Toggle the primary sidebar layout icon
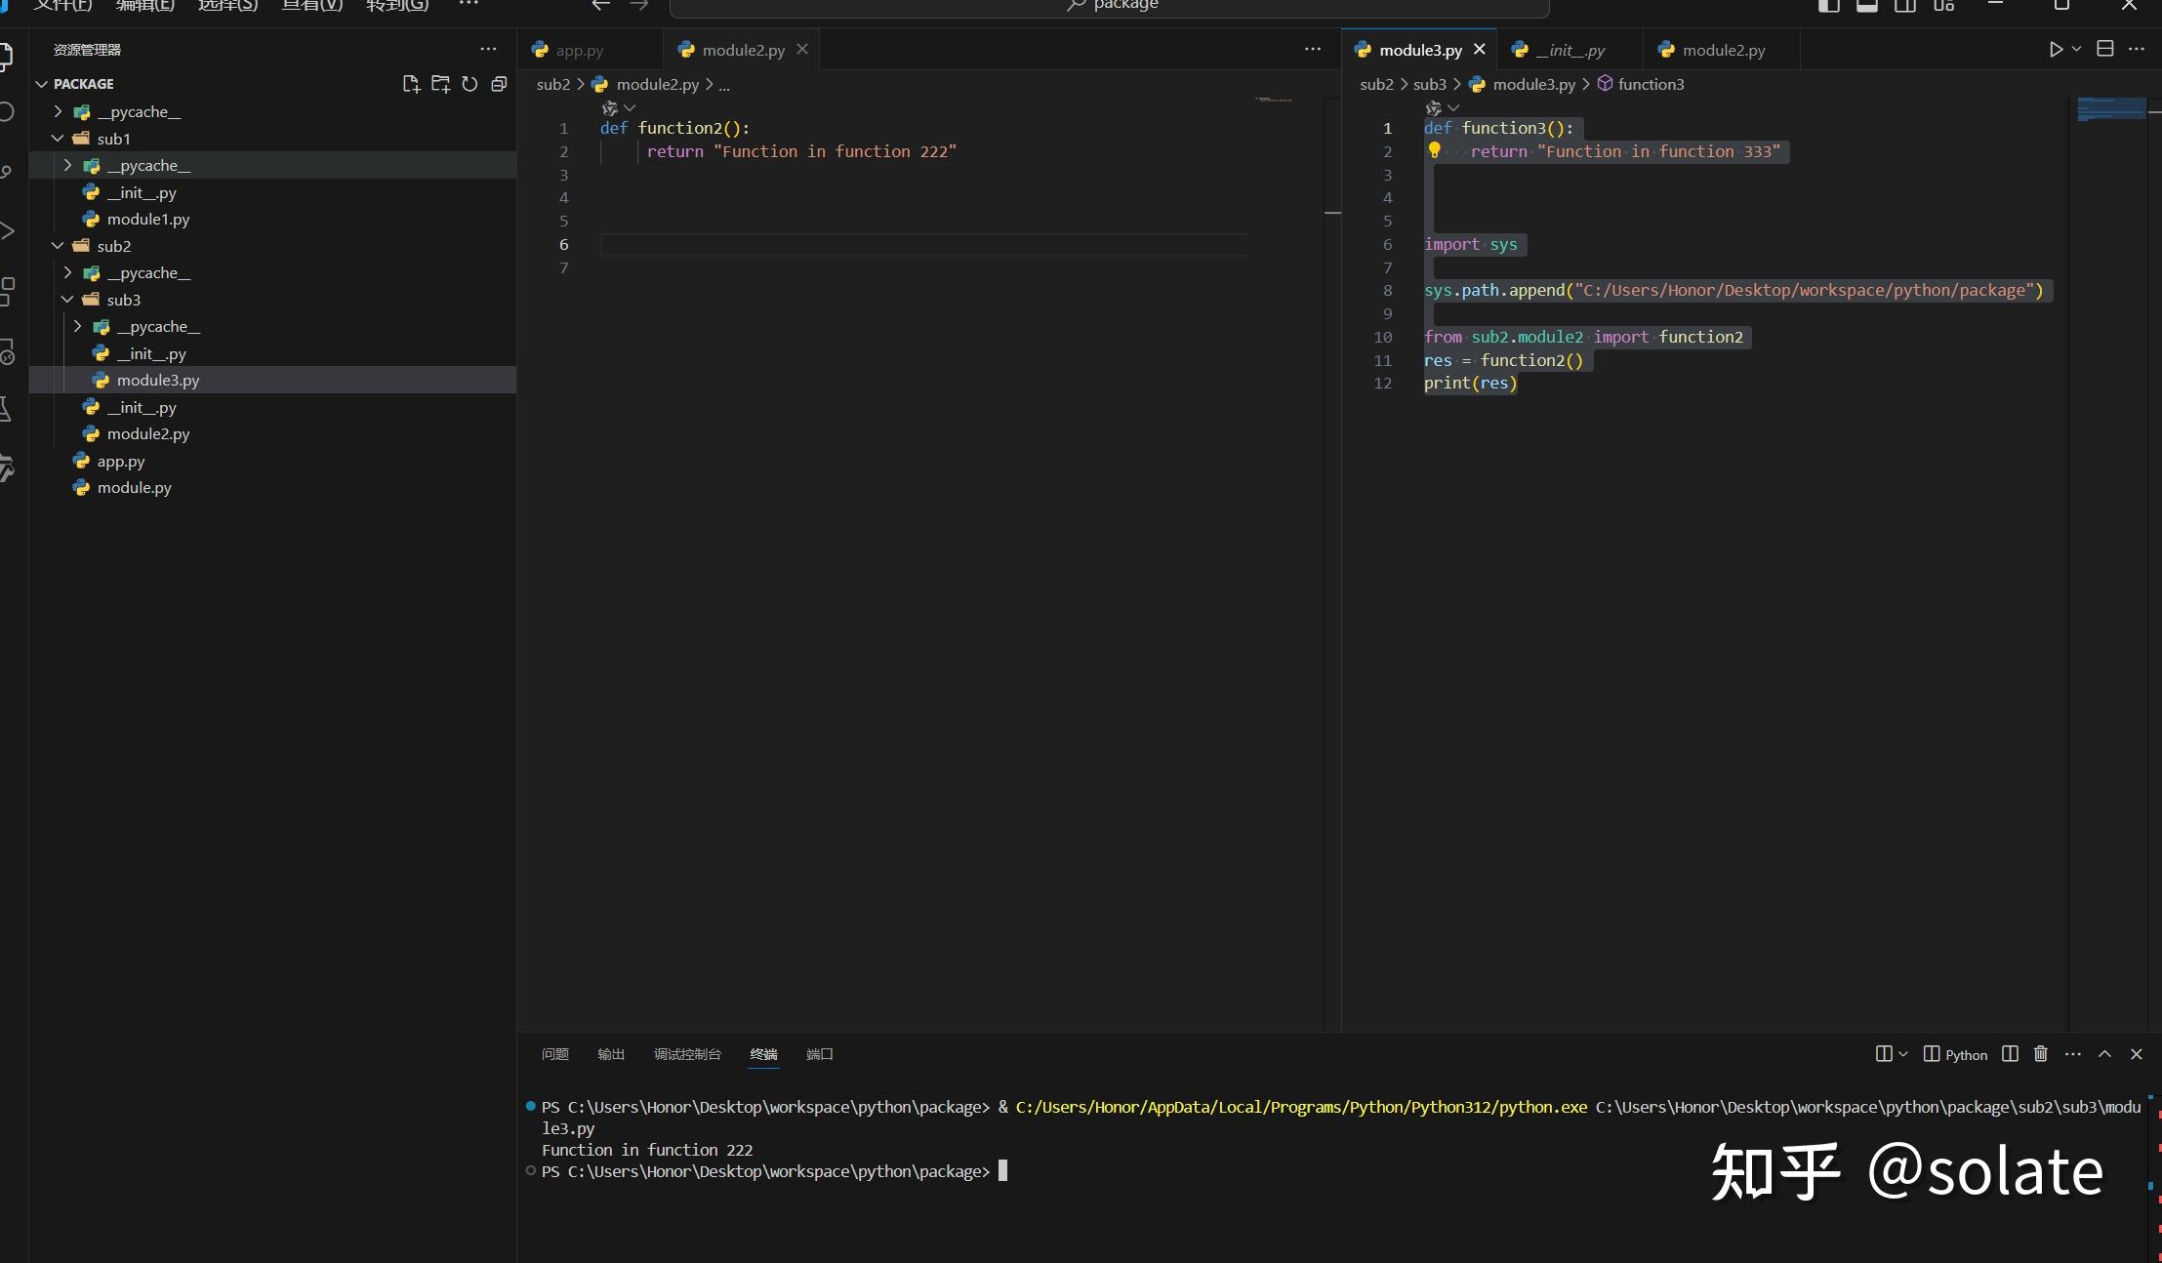This screenshot has width=2162, height=1263. (1828, 5)
